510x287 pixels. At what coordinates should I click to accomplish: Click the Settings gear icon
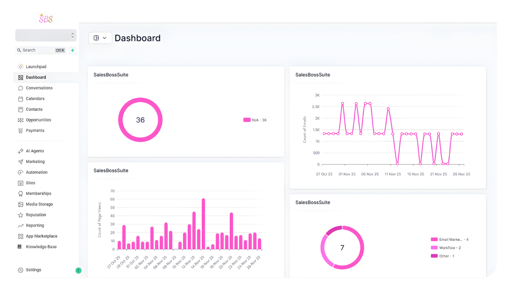[21, 270]
